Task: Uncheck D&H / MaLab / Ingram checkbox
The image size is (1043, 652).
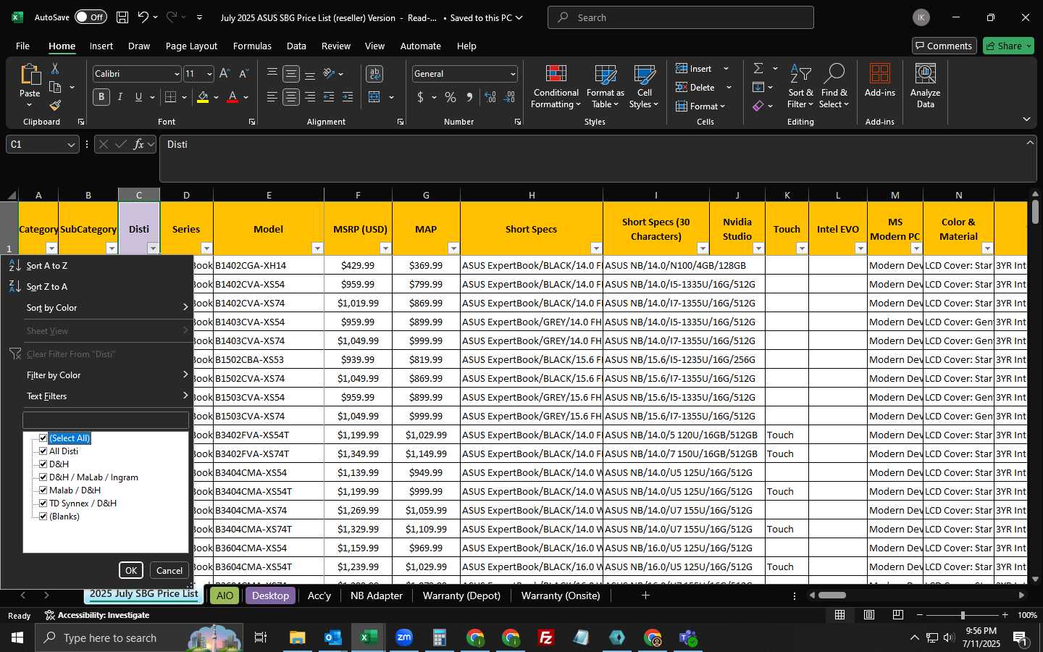Action: (x=43, y=477)
